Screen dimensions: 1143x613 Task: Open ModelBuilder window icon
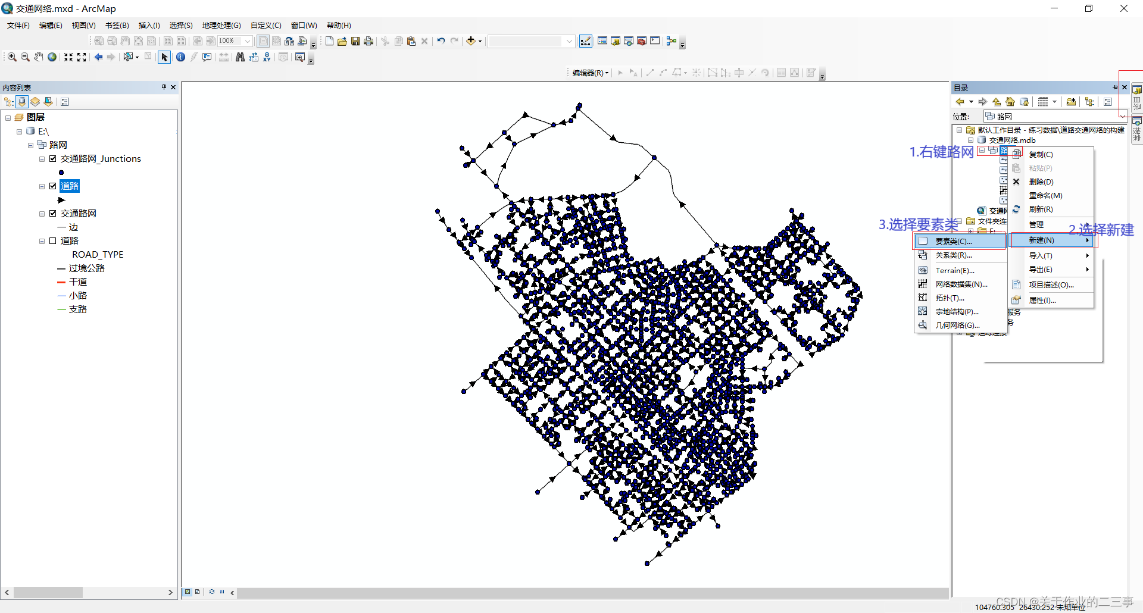tap(672, 41)
